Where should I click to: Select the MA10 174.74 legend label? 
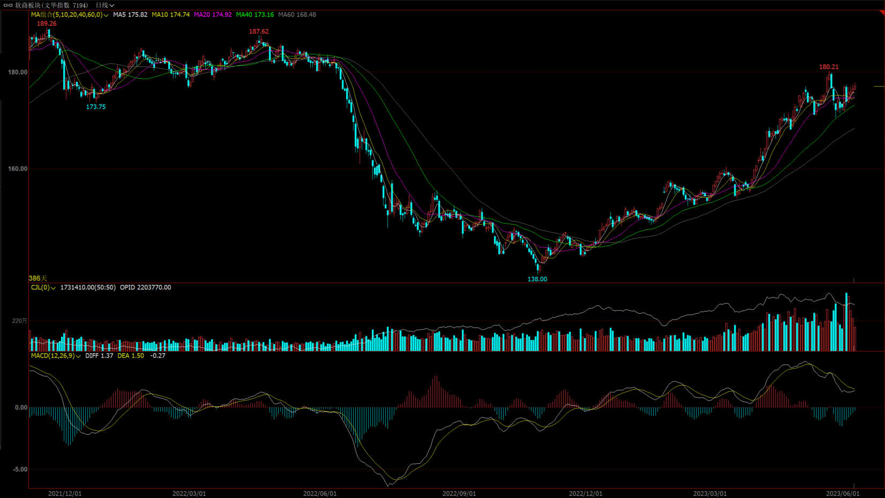[170, 14]
